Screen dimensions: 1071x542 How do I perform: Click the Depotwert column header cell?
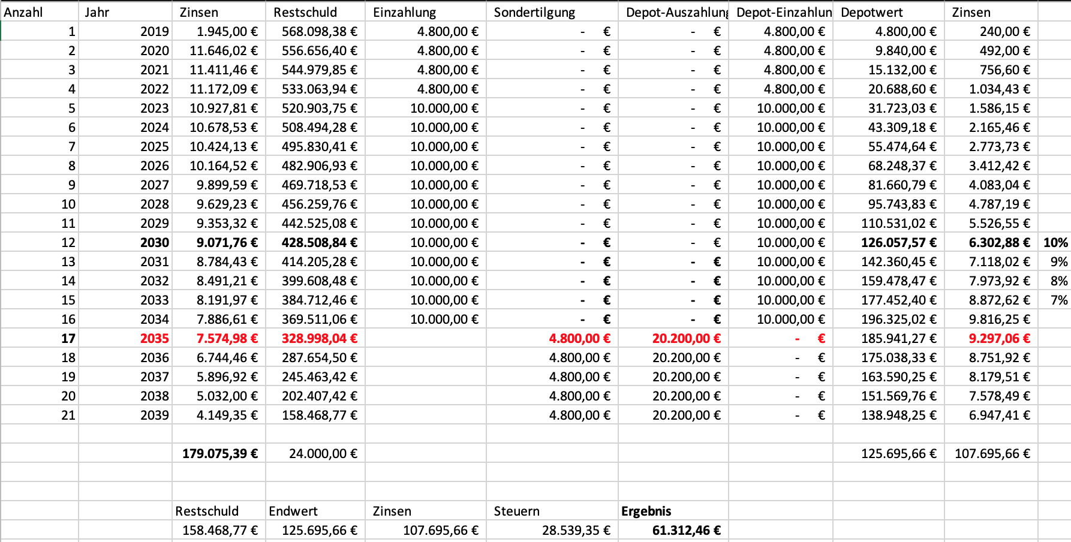tap(889, 12)
